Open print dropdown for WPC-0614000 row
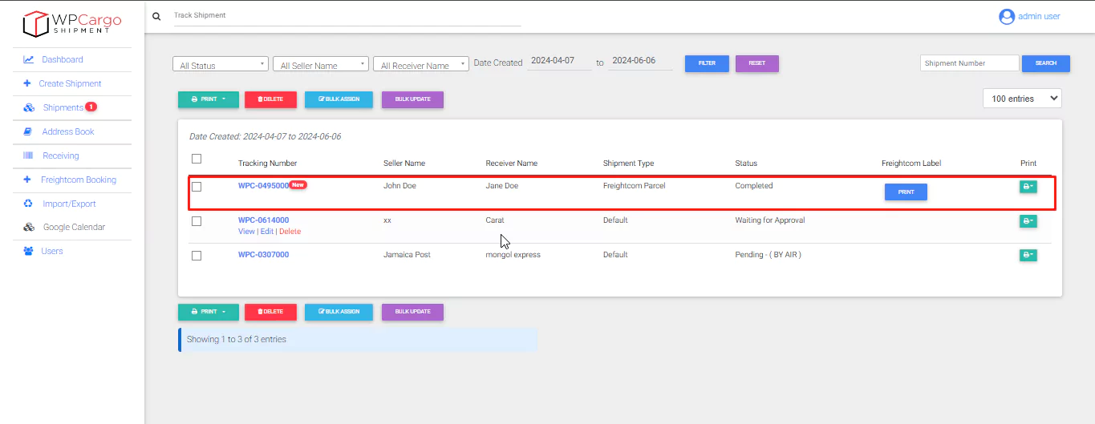This screenshot has width=1095, height=424. click(1028, 221)
